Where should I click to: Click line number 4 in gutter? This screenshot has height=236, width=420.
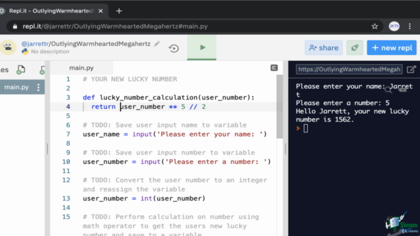[68, 106]
